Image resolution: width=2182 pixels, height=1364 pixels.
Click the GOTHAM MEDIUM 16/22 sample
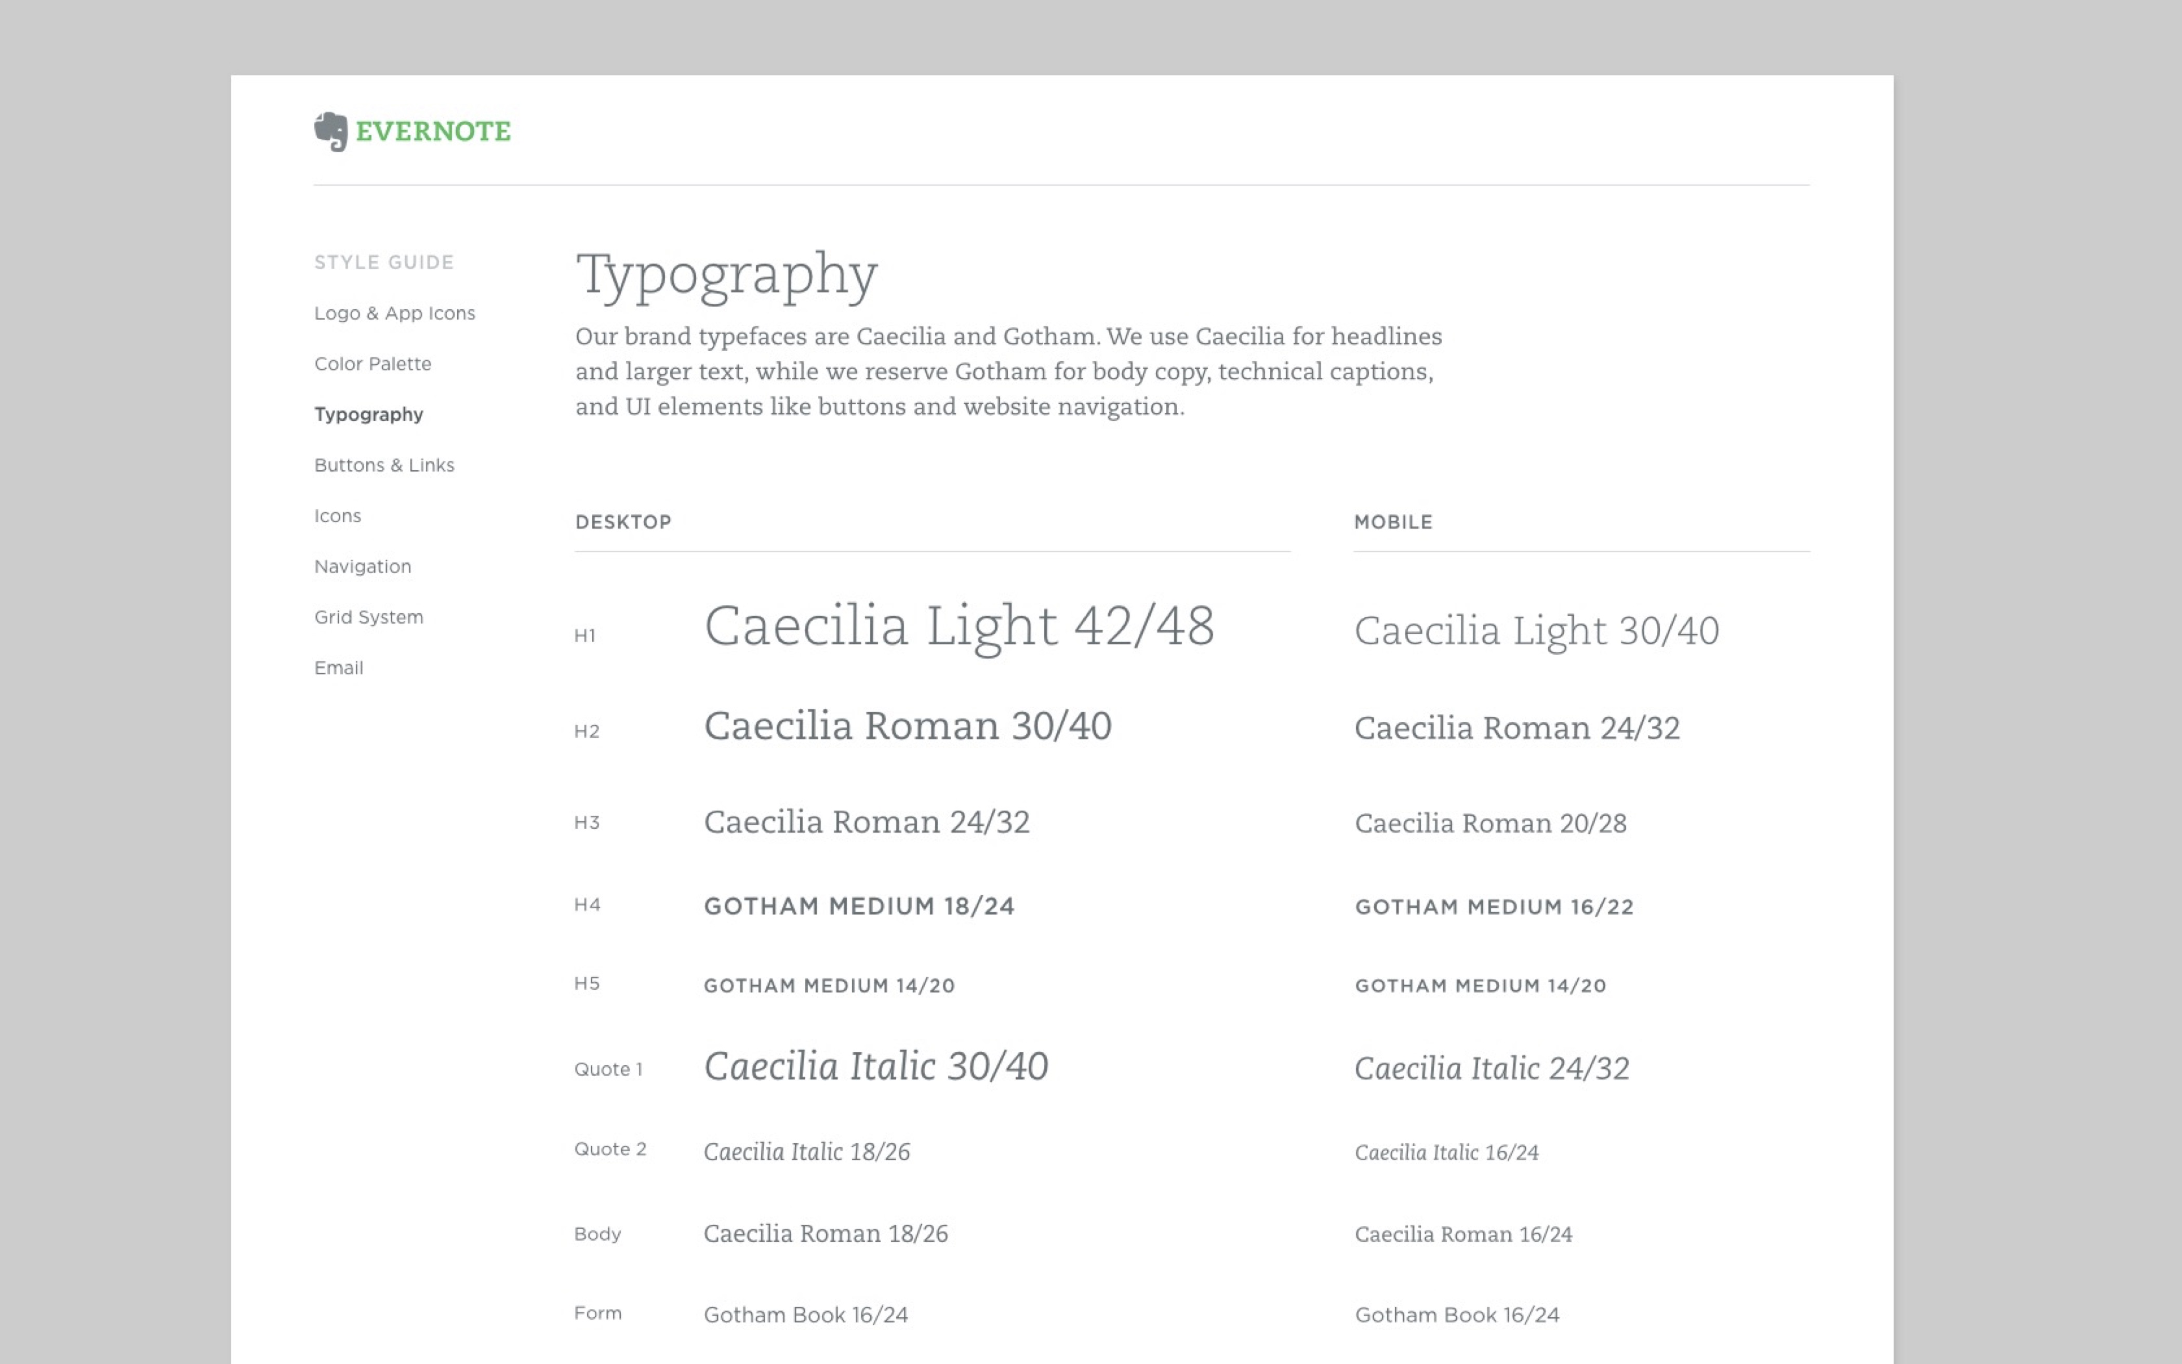[x=1494, y=908]
